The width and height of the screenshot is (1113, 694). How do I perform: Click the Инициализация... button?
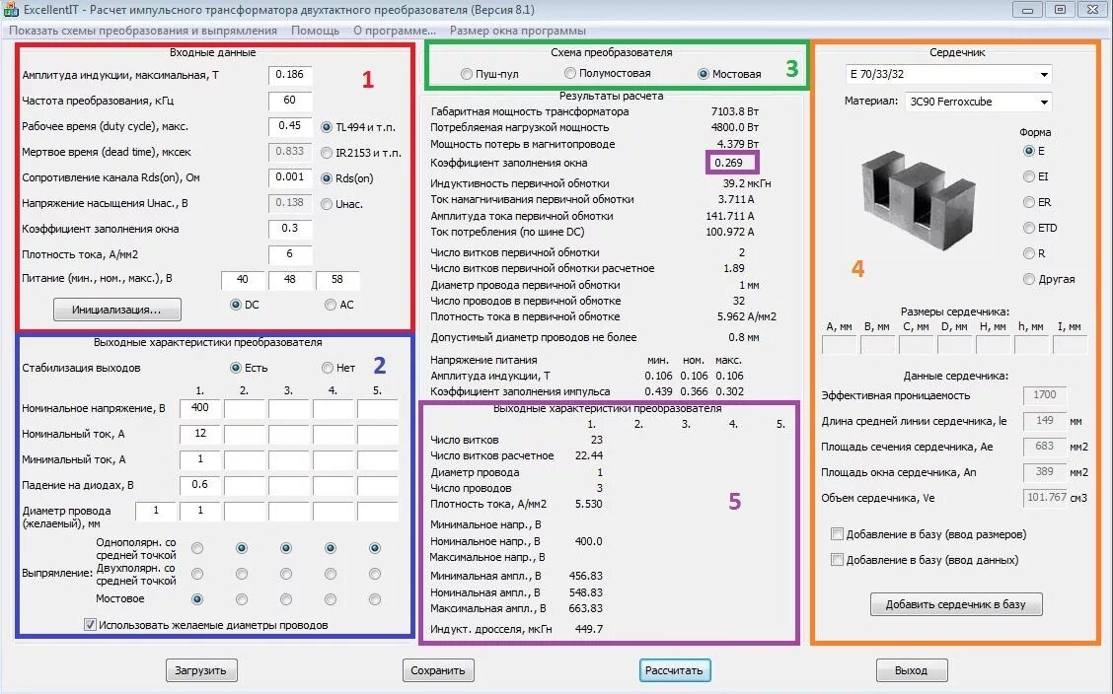pyautogui.click(x=117, y=310)
